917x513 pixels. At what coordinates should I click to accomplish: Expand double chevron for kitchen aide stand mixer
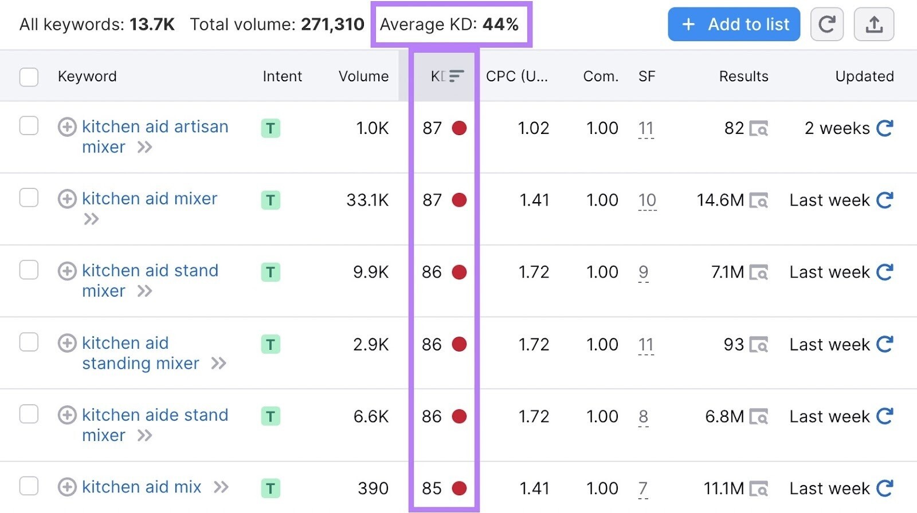click(145, 436)
